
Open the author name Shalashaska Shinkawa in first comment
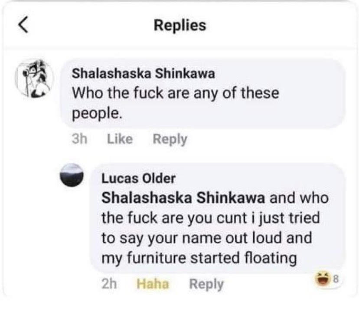point(143,74)
